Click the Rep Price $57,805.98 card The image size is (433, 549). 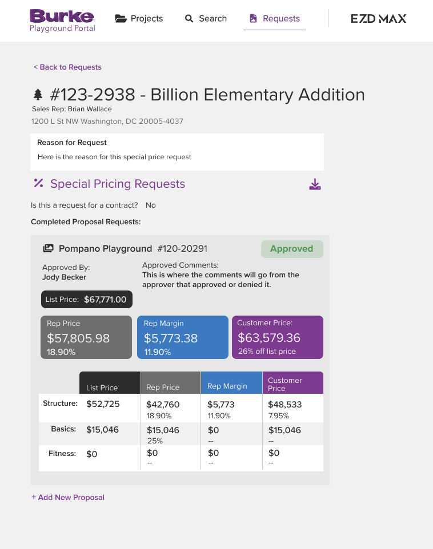coord(86,337)
